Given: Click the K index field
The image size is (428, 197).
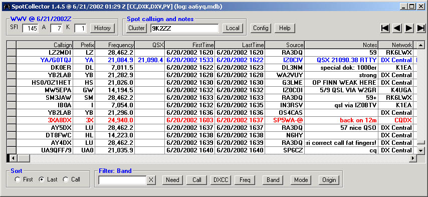Looking at the screenshot, I should click(81, 29).
